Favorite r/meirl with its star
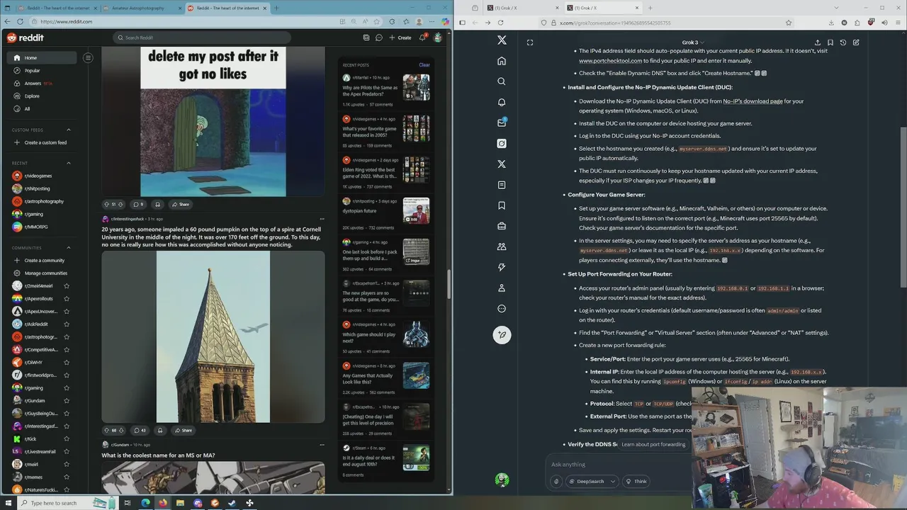This screenshot has width=907, height=510. [x=67, y=464]
